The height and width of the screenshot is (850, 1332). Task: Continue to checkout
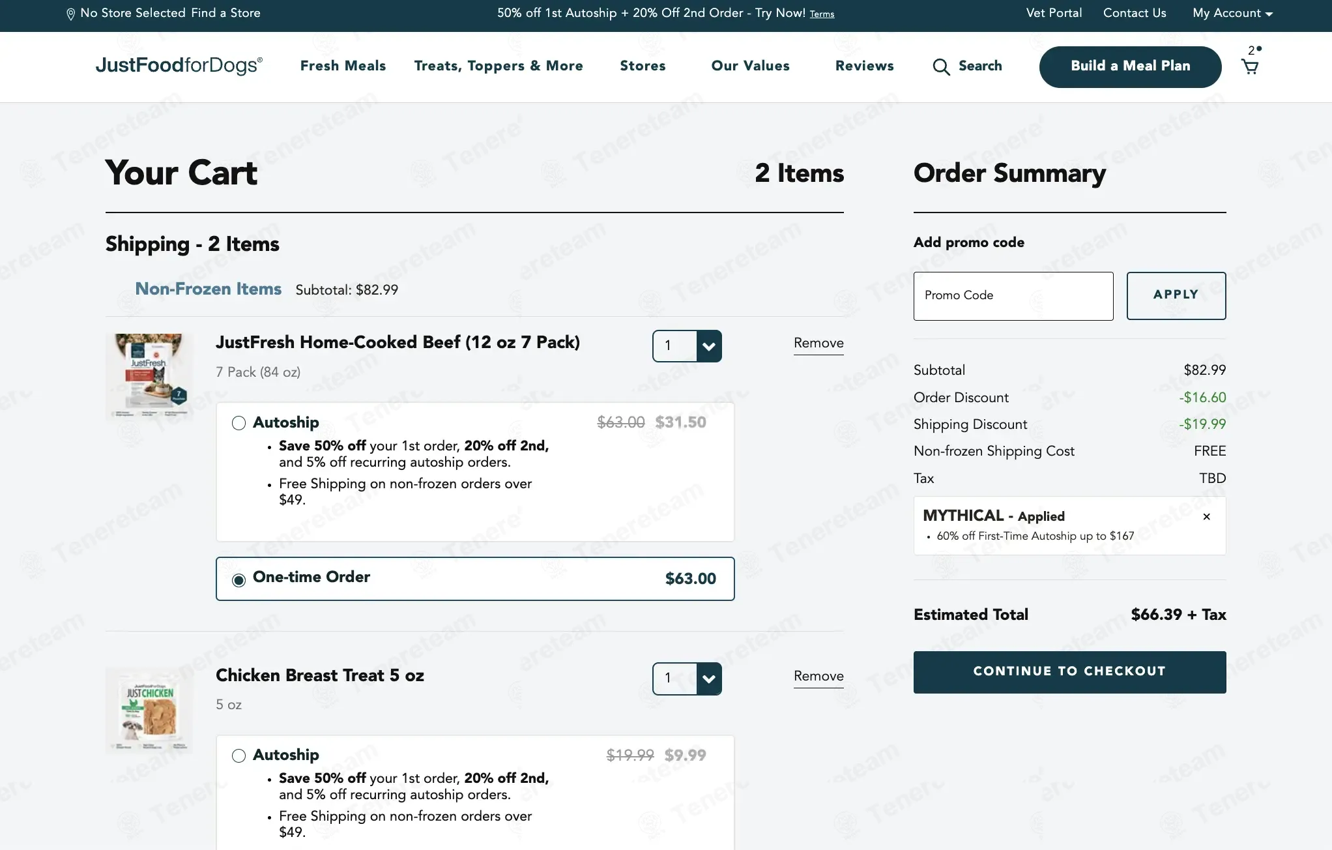1069,672
